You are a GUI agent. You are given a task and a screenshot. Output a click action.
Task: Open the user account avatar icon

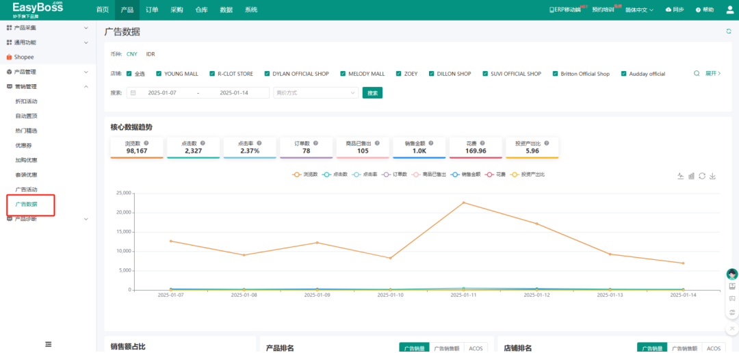pyautogui.click(x=731, y=10)
